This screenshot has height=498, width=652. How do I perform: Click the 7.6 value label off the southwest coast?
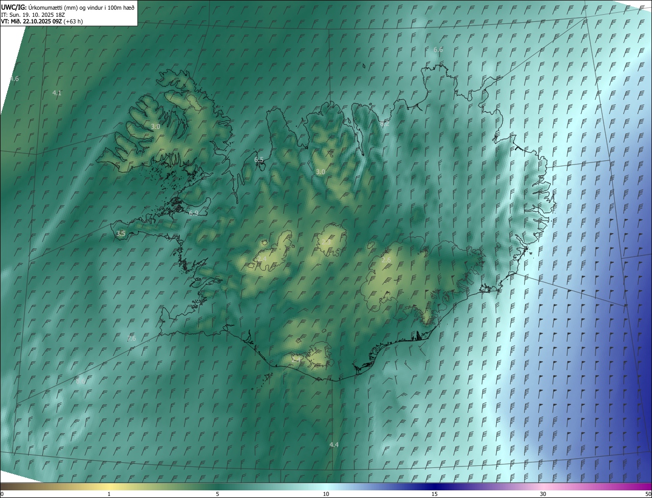click(131, 338)
